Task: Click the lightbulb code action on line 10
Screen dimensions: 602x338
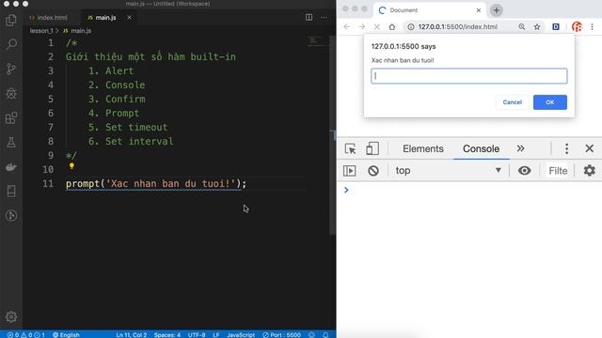Action: click(x=71, y=166)
